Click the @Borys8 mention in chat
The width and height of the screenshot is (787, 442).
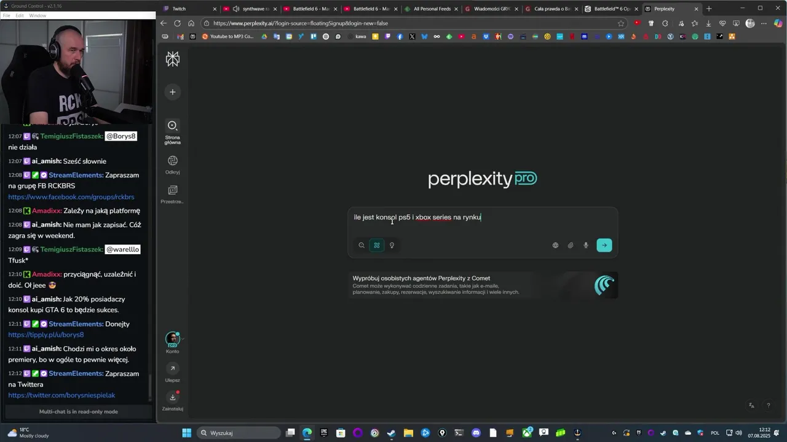(x=121, y=136)
